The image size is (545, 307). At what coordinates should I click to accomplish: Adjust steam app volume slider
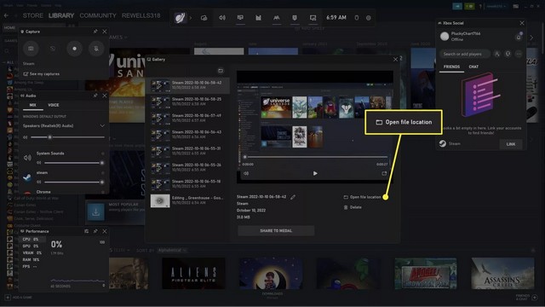(73, 182)
